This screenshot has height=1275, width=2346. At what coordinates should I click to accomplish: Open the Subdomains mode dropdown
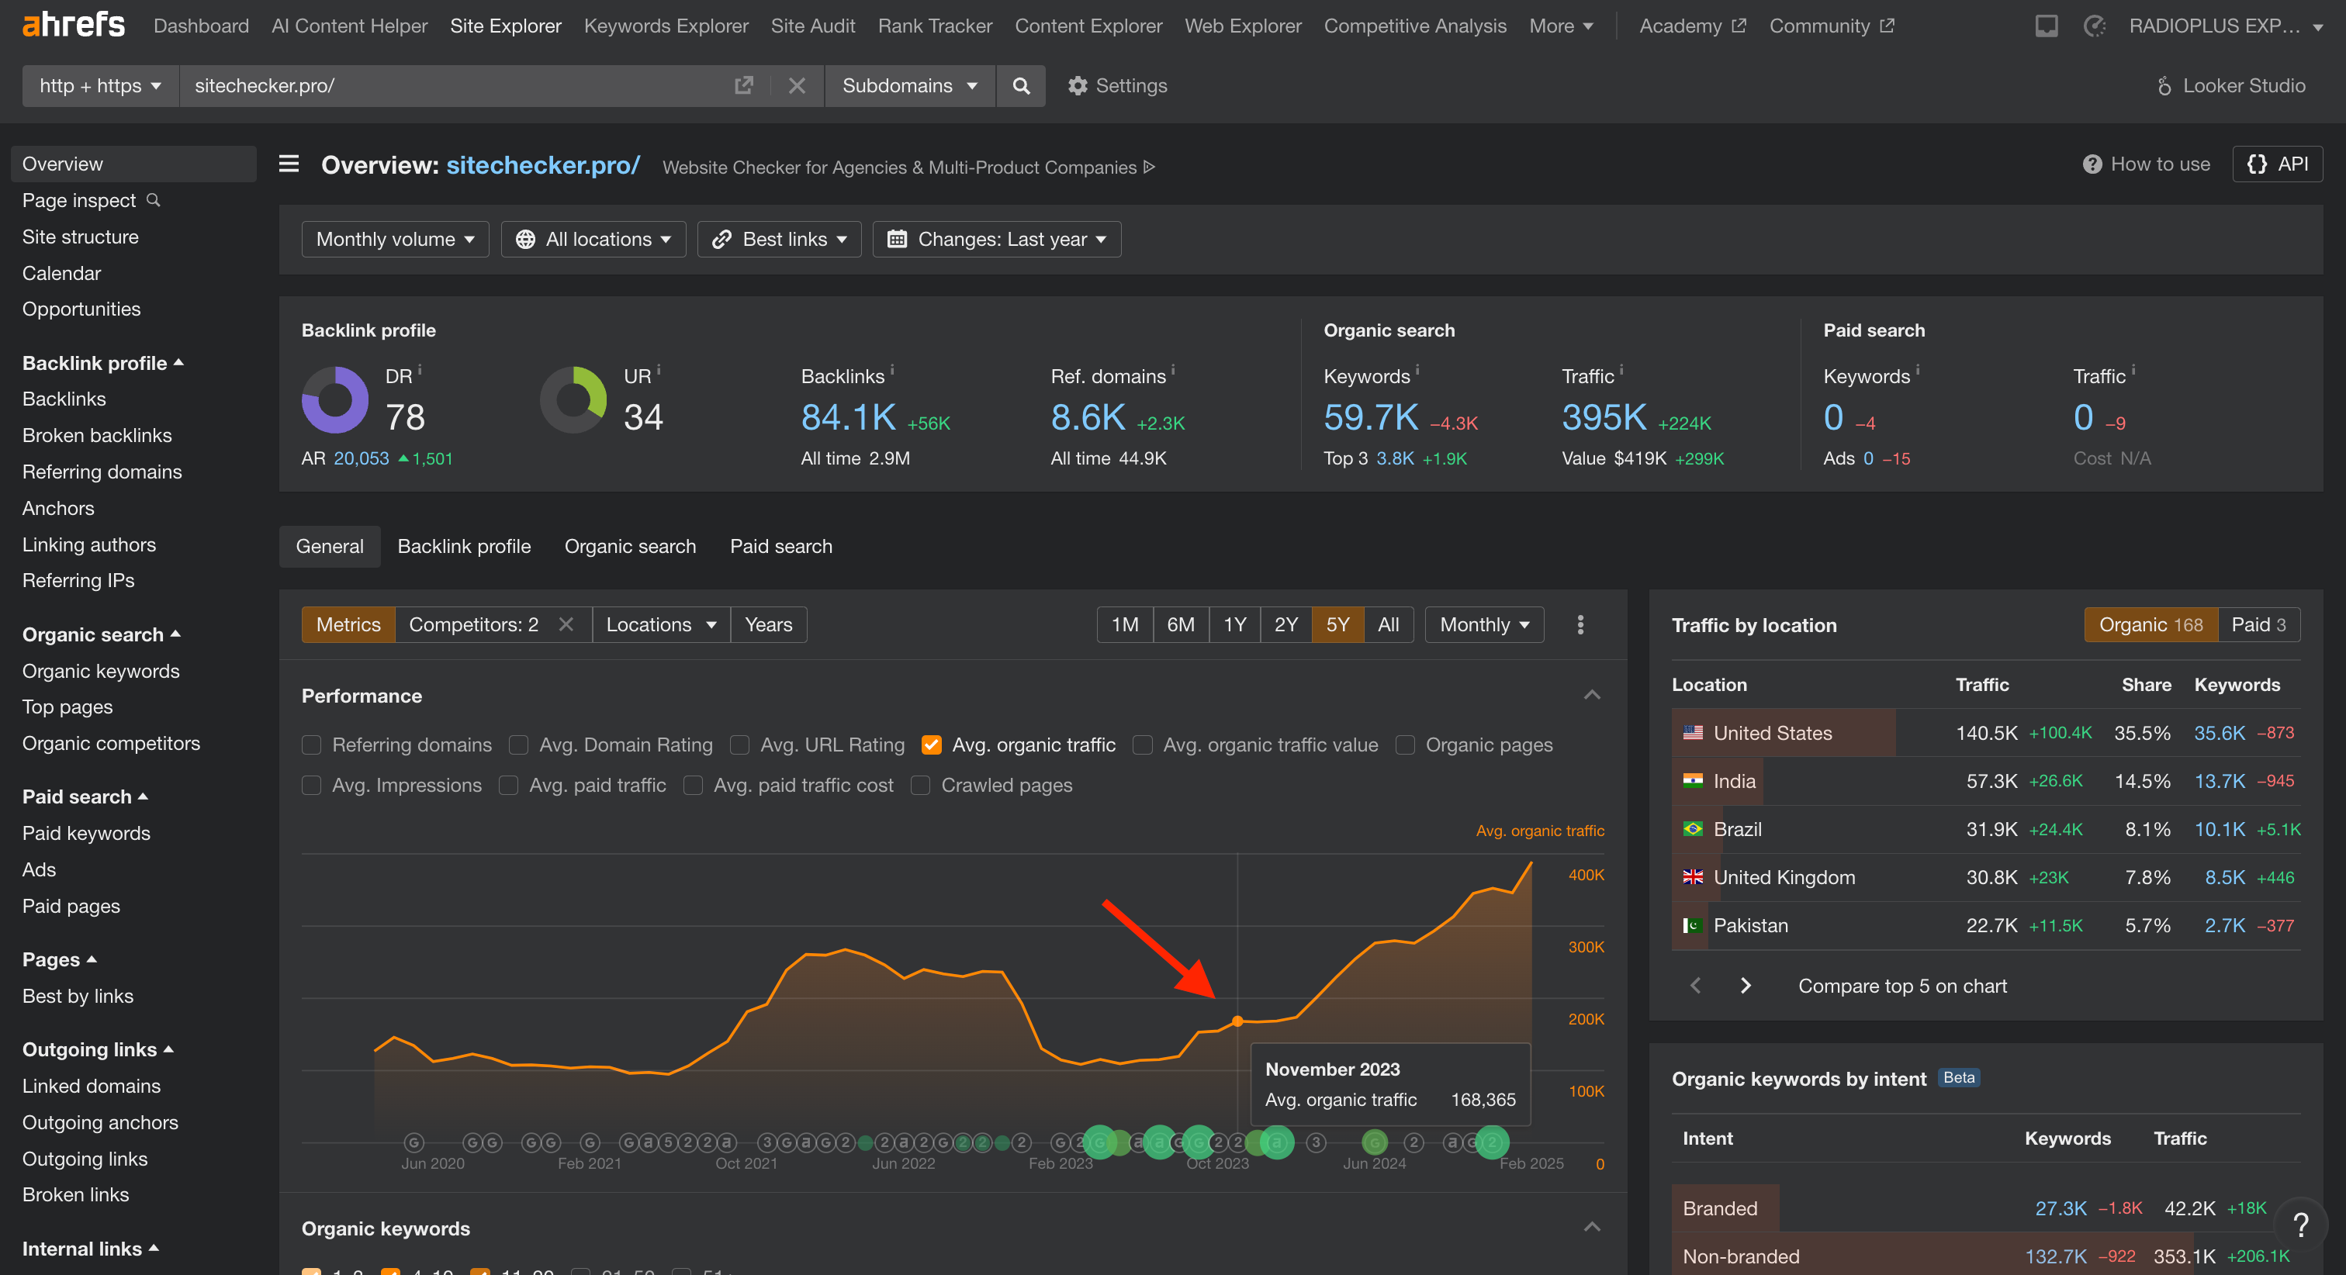pos(910,85)
